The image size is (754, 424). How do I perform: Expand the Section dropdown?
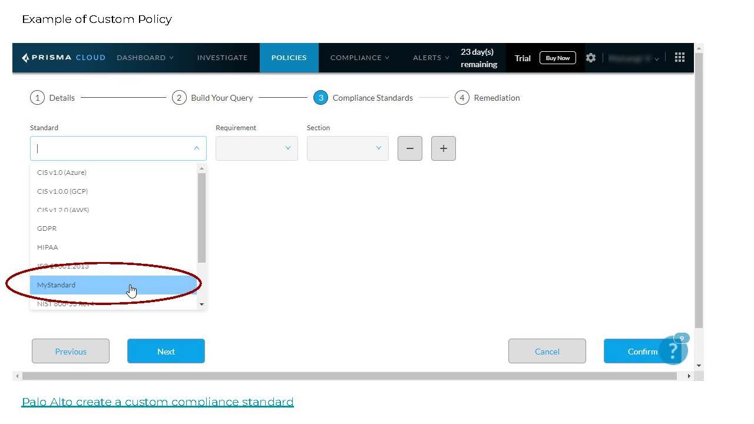348,148
